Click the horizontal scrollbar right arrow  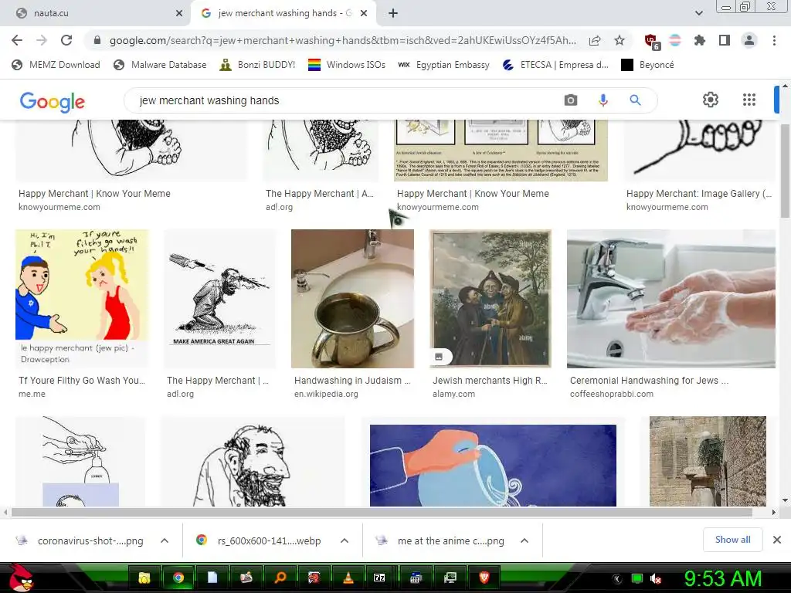click(x=774, y=513)
